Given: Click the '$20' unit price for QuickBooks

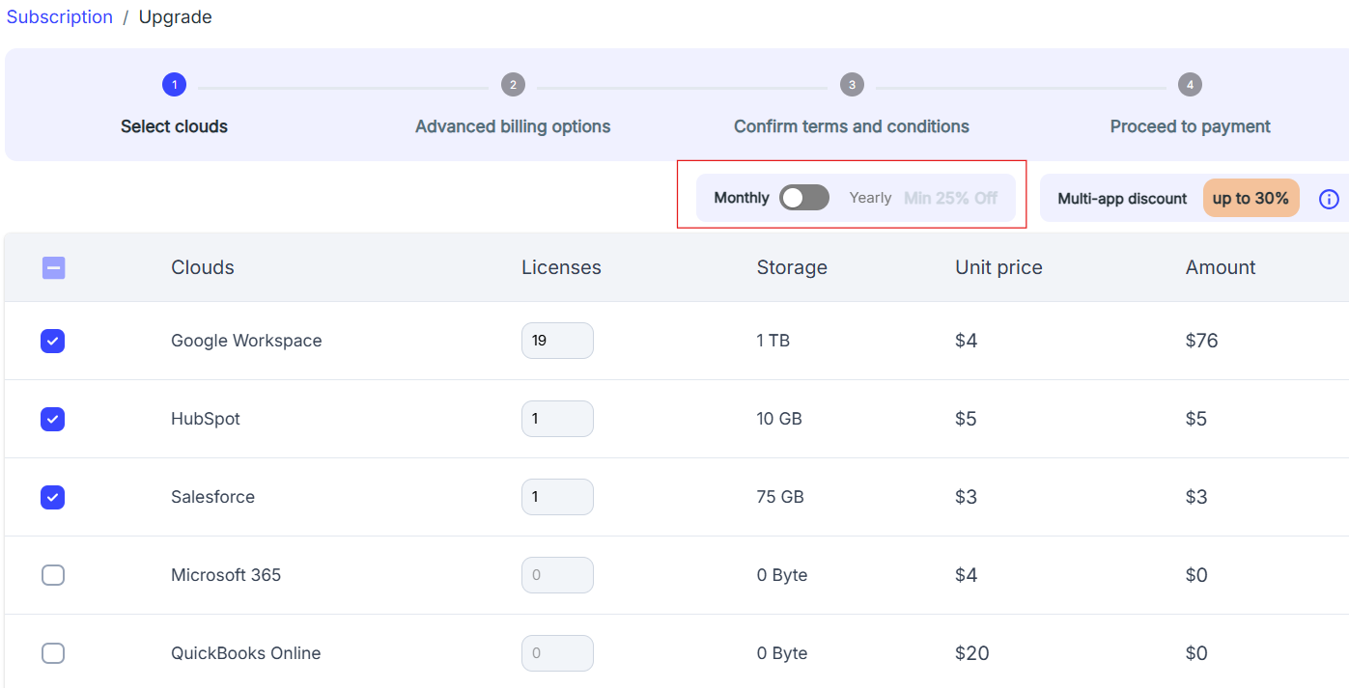Looking at the screenshot, I should pyautogui.click(x=972, y=653).
